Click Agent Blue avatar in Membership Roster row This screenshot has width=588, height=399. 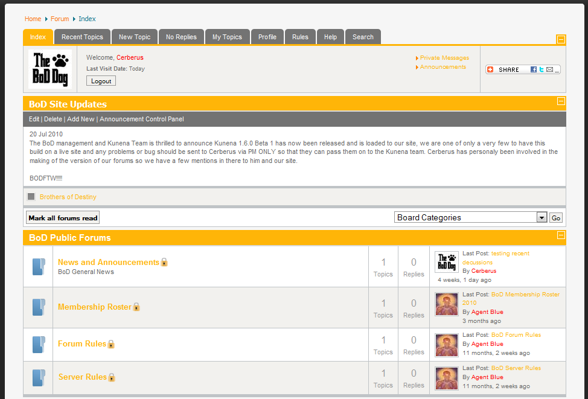point(447,303)
